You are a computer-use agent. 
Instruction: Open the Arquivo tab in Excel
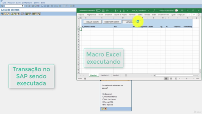coord(81,15)
